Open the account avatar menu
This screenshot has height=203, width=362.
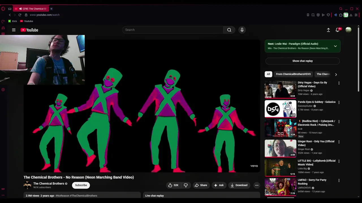point(348,30)
